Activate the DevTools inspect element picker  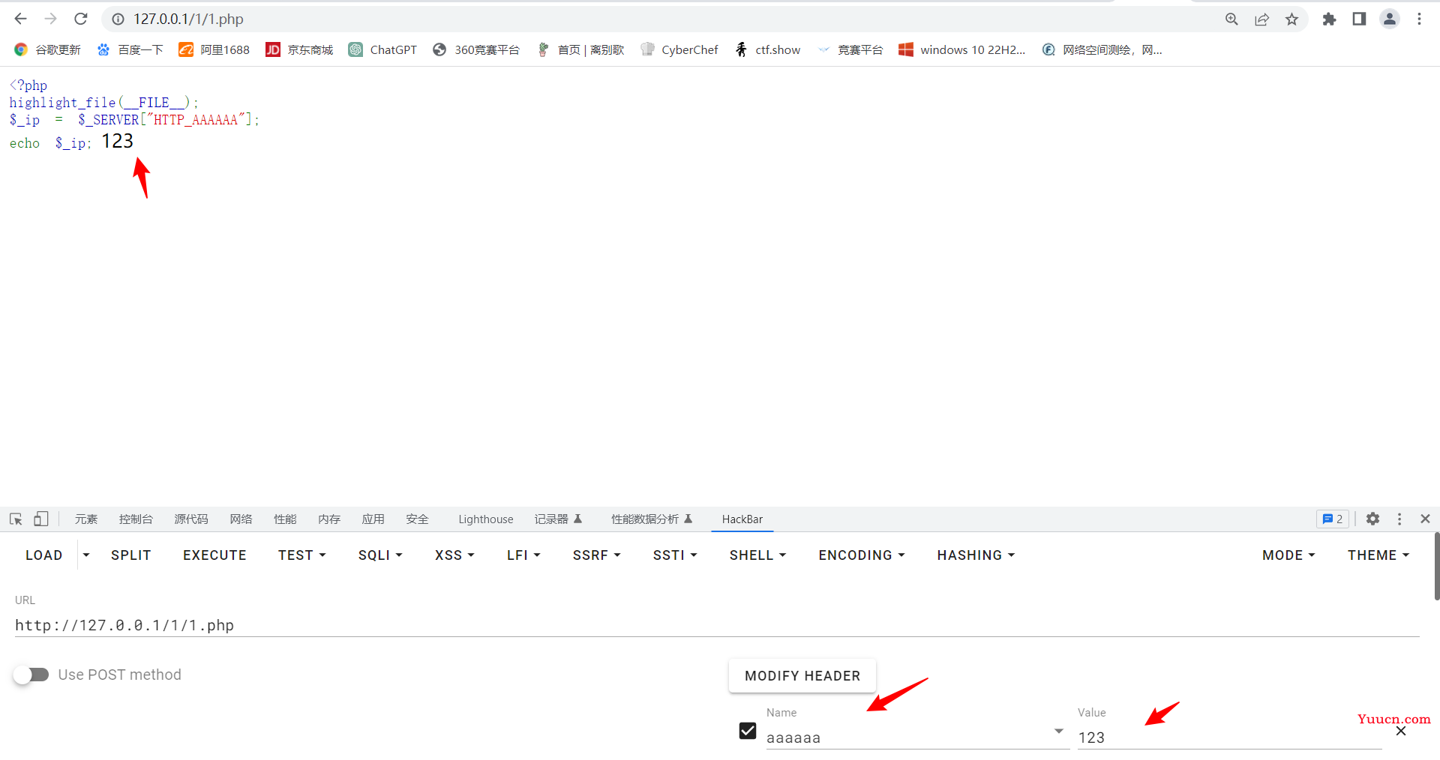(16, 519)
